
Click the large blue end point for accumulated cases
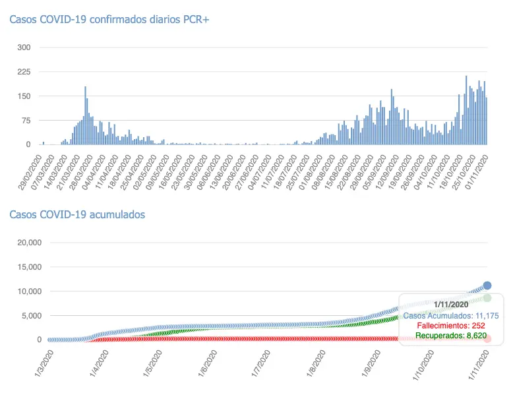[487, 286]
